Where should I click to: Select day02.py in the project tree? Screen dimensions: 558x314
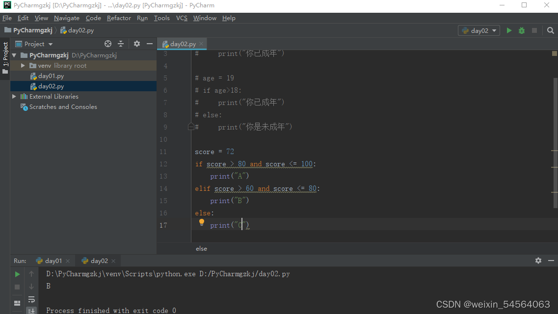click(x=51, y=86)
